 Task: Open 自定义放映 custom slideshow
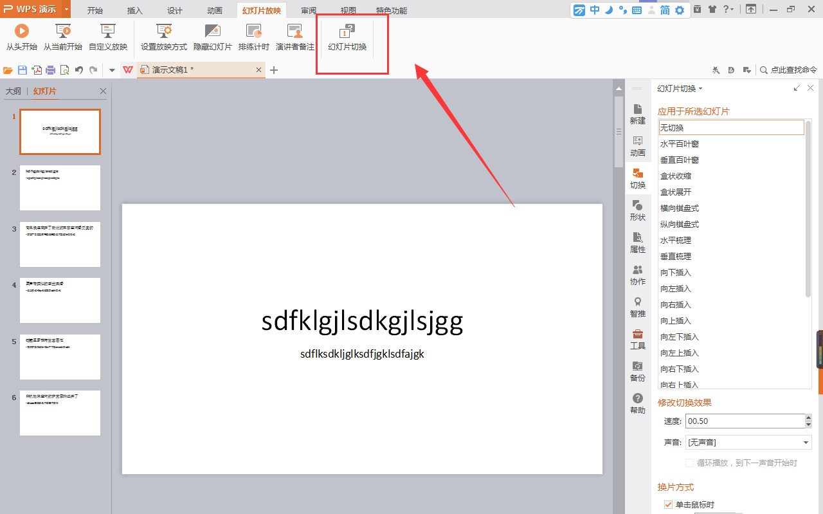pos(108,37)
